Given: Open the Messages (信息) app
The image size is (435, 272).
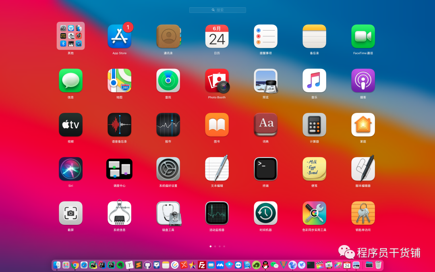Looking at the screenshot, I should [71, 81].
